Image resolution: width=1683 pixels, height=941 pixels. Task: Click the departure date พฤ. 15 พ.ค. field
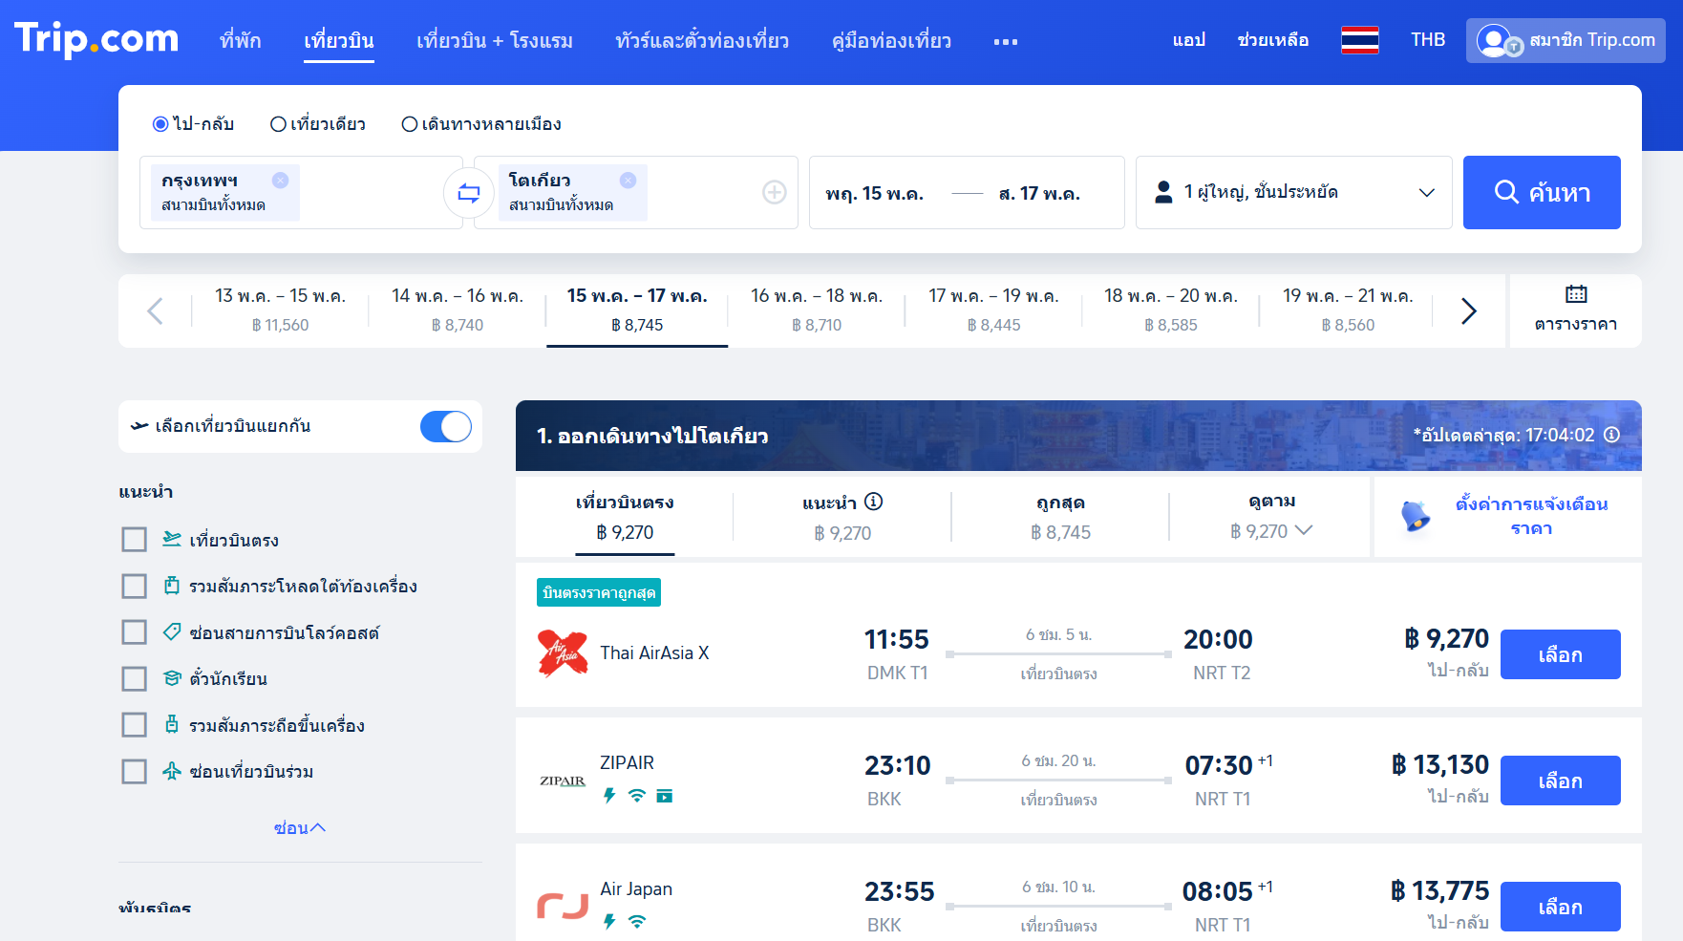coord(874,193)
